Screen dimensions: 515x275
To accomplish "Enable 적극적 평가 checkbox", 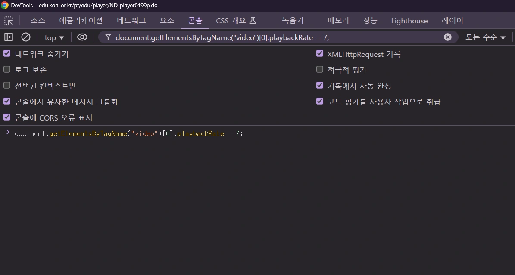I will [x=320, y=69].
